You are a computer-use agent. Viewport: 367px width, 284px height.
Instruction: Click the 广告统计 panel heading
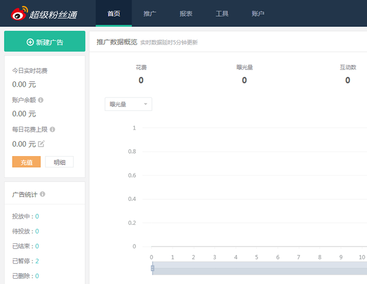[x=25, y=194]
